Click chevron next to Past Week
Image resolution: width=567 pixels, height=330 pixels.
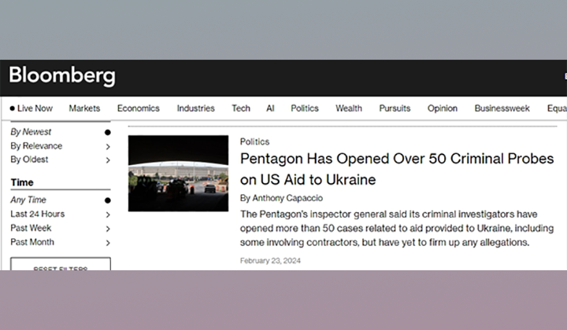[108, 229]
